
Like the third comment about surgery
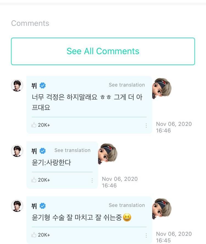34,235
